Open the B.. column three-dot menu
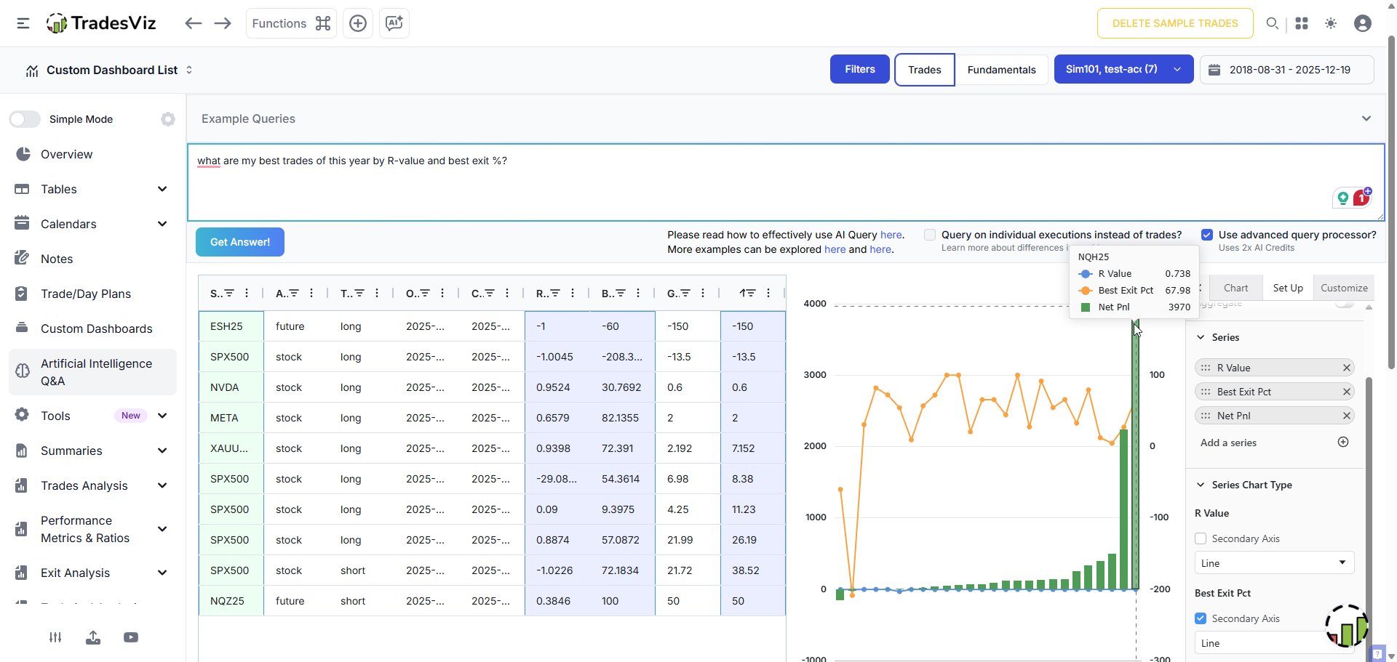Viewport: 1397px width, 662px height. pyautogui.click(x=638, y=293)
